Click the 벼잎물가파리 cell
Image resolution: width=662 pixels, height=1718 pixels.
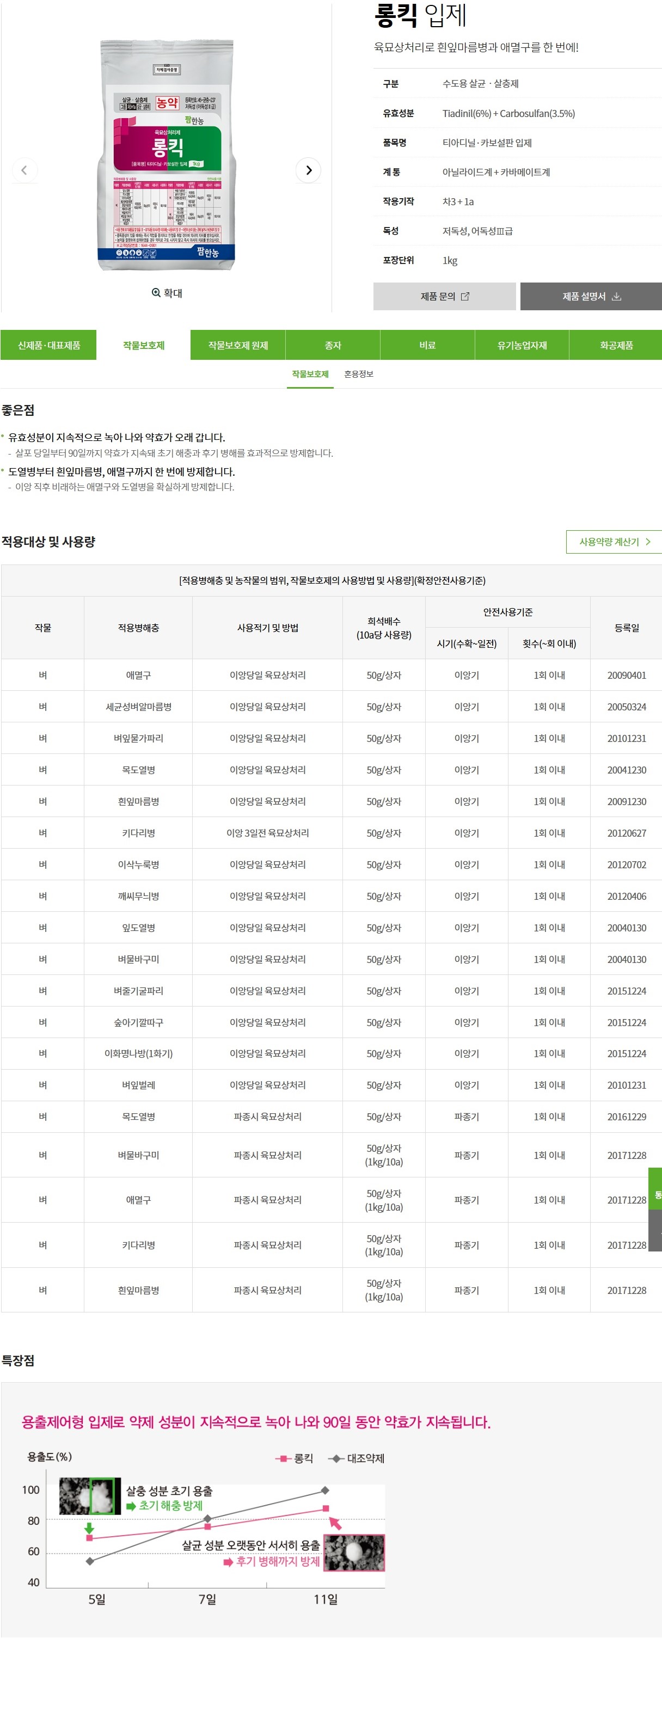click(x=138, y=738)
